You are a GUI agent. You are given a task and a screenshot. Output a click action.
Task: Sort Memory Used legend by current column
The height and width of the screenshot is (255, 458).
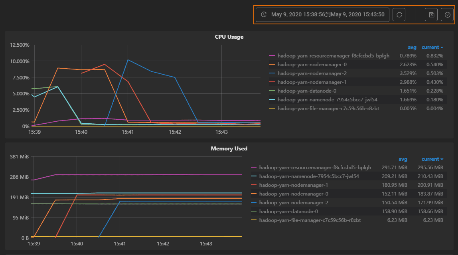click(432, 159)
